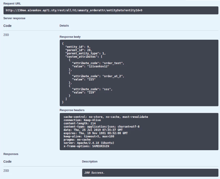The image size is (220, 179).
Task: Click the content-type header line
Action: click(x=101, y=126)
